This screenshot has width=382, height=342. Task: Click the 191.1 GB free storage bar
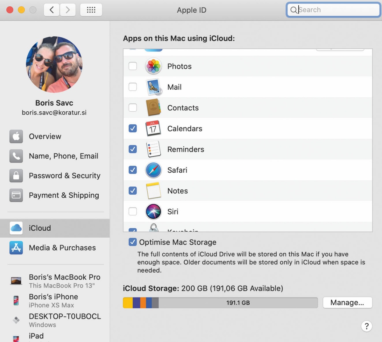pyautogui.click(x=238, y=303)
